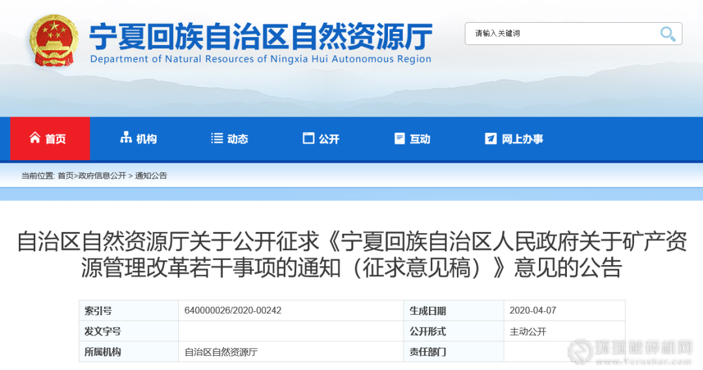Click the window icon beside 公开
Screen dimensions: 703x370
pos(309,138)
